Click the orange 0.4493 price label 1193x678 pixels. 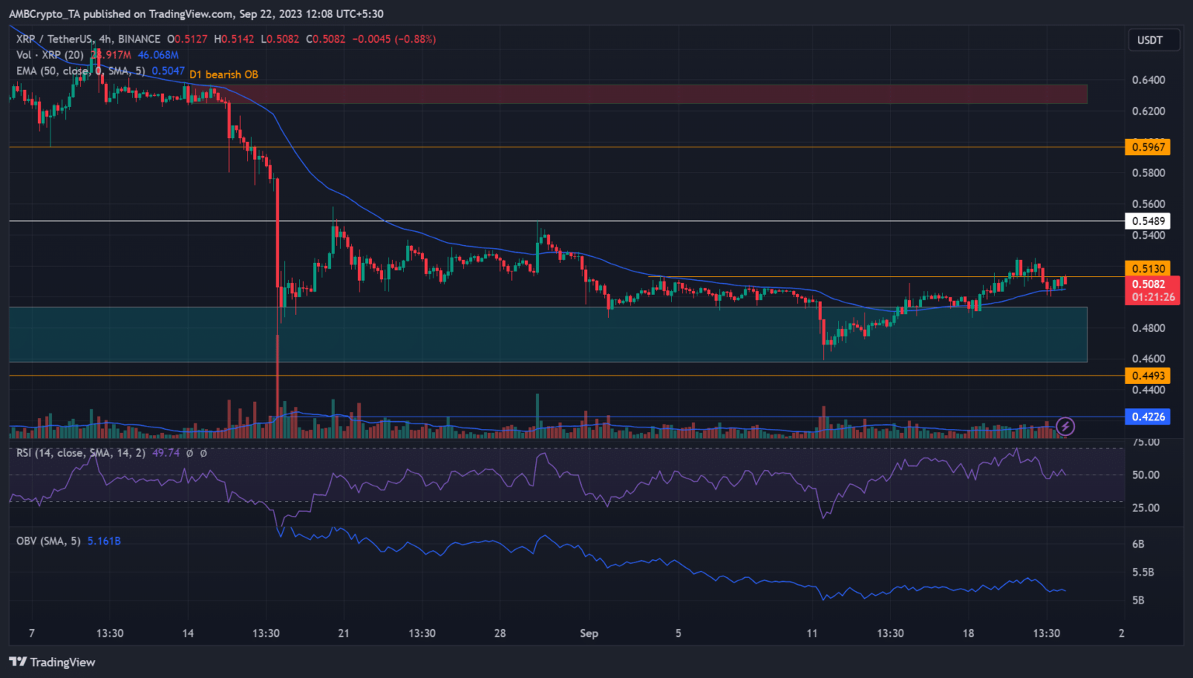(x=1148, y=375)
